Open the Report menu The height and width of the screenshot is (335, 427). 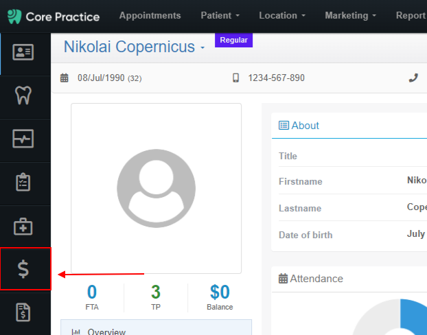tap(411, 16)
